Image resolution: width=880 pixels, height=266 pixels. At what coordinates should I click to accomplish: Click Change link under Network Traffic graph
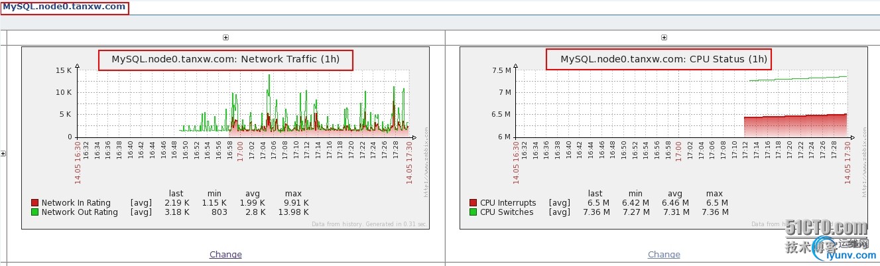[x=225, y=254]
